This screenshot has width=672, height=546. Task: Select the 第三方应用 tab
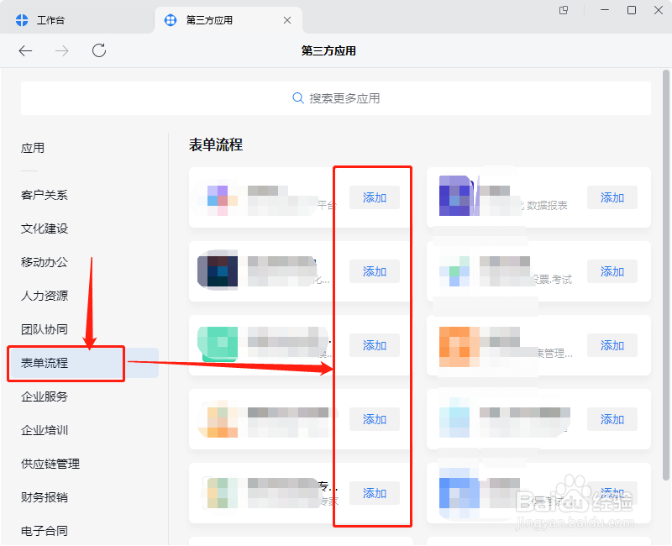[228, 20]
